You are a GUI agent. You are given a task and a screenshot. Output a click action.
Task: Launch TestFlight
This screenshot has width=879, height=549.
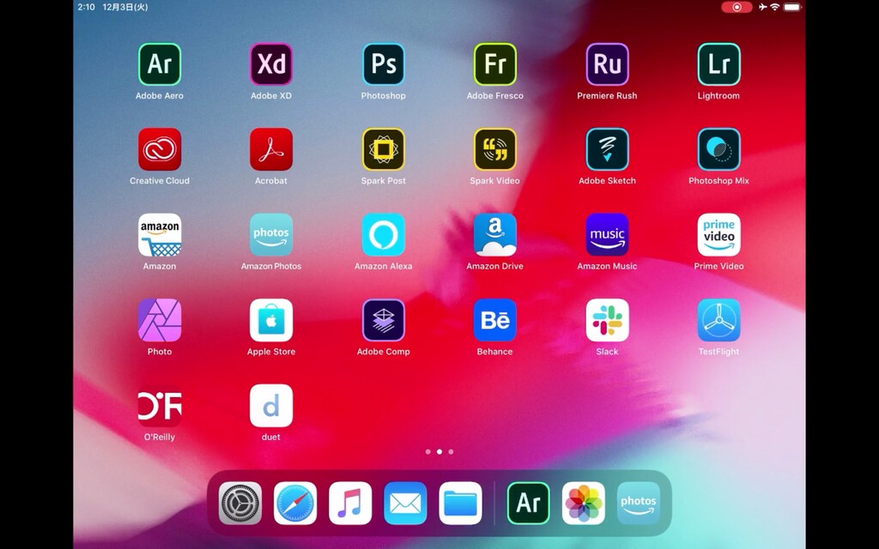click(718, 321)
